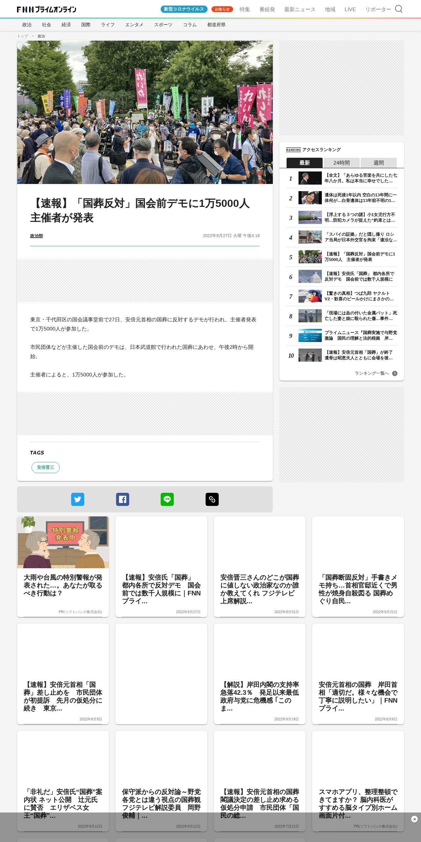The width and height of the screenshot is (421, 842).
Task: Select the 国際 category
Action: pos(86,25)
